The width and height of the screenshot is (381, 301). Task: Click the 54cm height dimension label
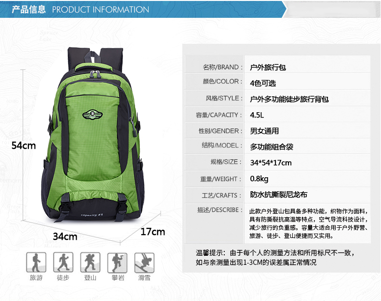pos(24,145)
